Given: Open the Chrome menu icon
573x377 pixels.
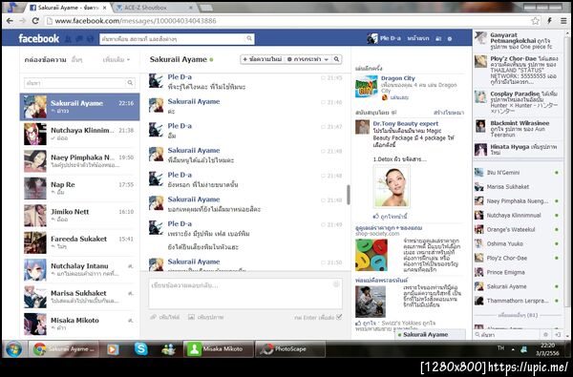Looking at the screenshot, I should [563, 21].
